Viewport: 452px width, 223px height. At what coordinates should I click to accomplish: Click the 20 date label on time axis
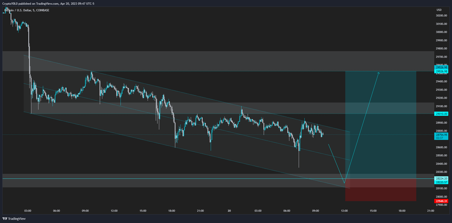click(x=229, y=211)
